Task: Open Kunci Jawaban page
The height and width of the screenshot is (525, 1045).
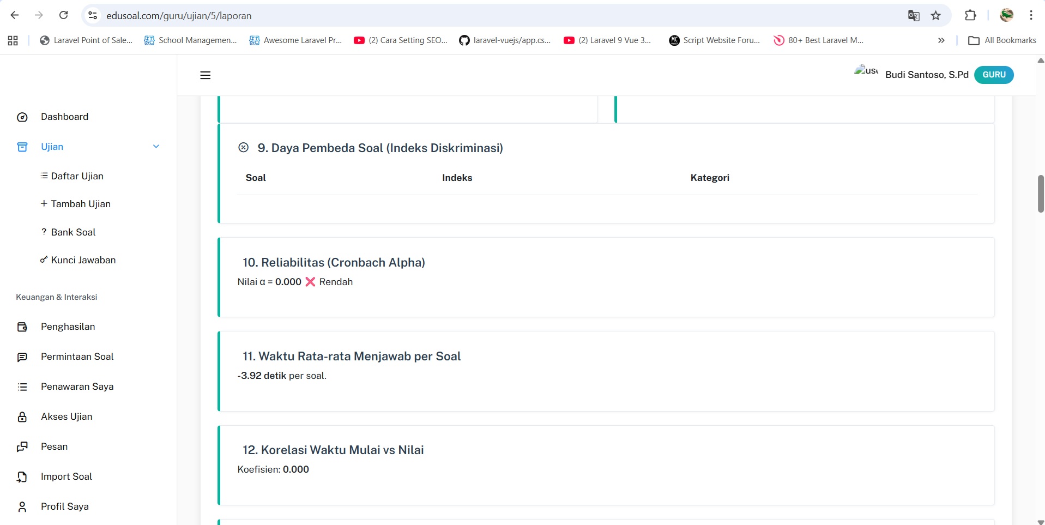Action: pyautogui.click(x=83, y=260)
